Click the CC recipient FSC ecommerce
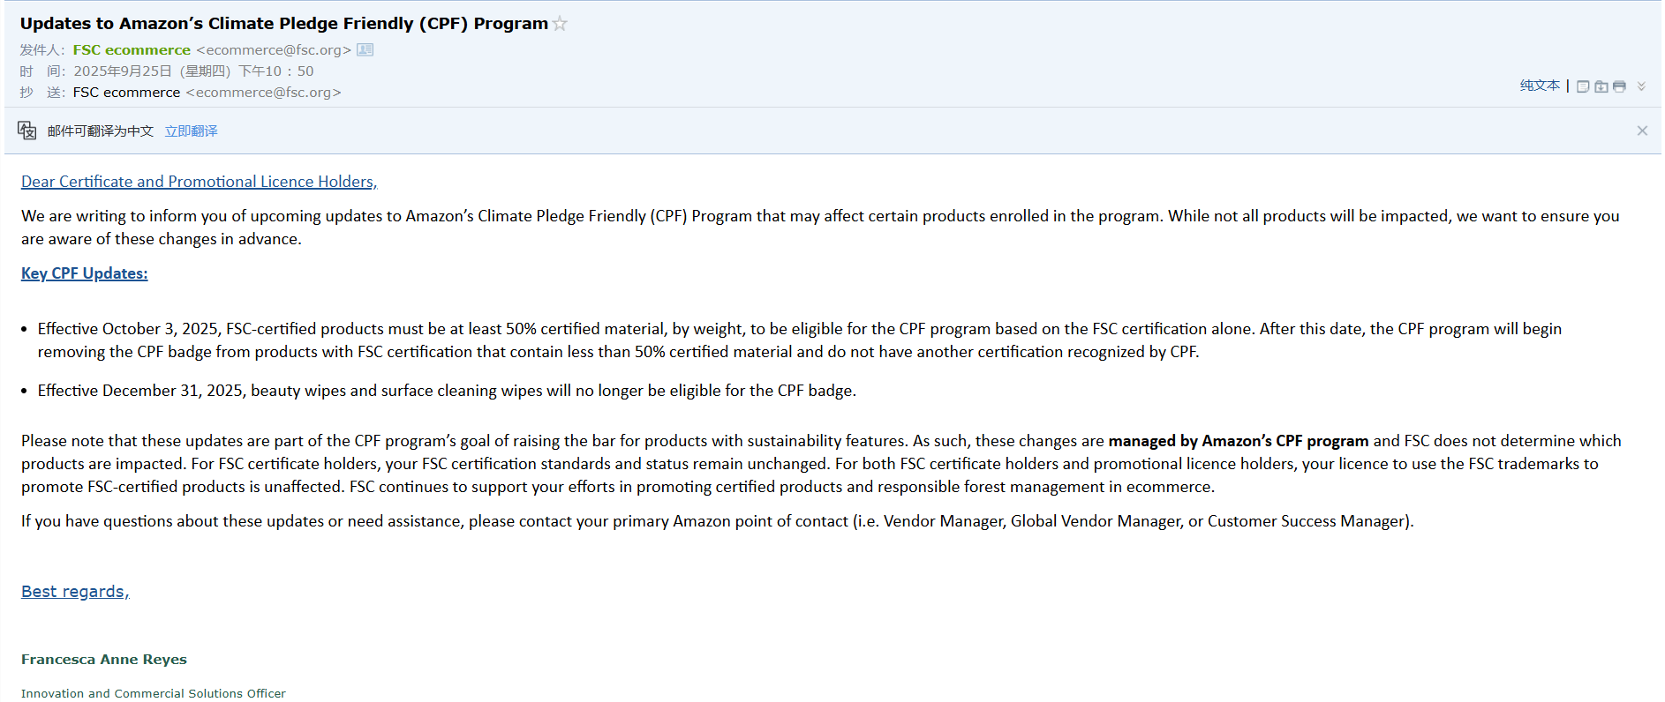 [x=126, y=92]
